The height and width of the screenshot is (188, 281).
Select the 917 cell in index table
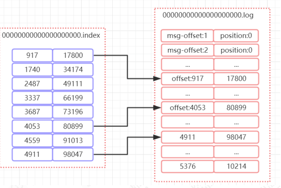pos(32,55)
